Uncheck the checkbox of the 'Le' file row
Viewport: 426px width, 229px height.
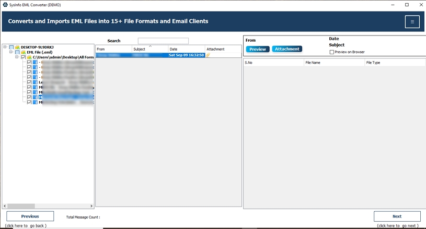(x=29, y=82)
